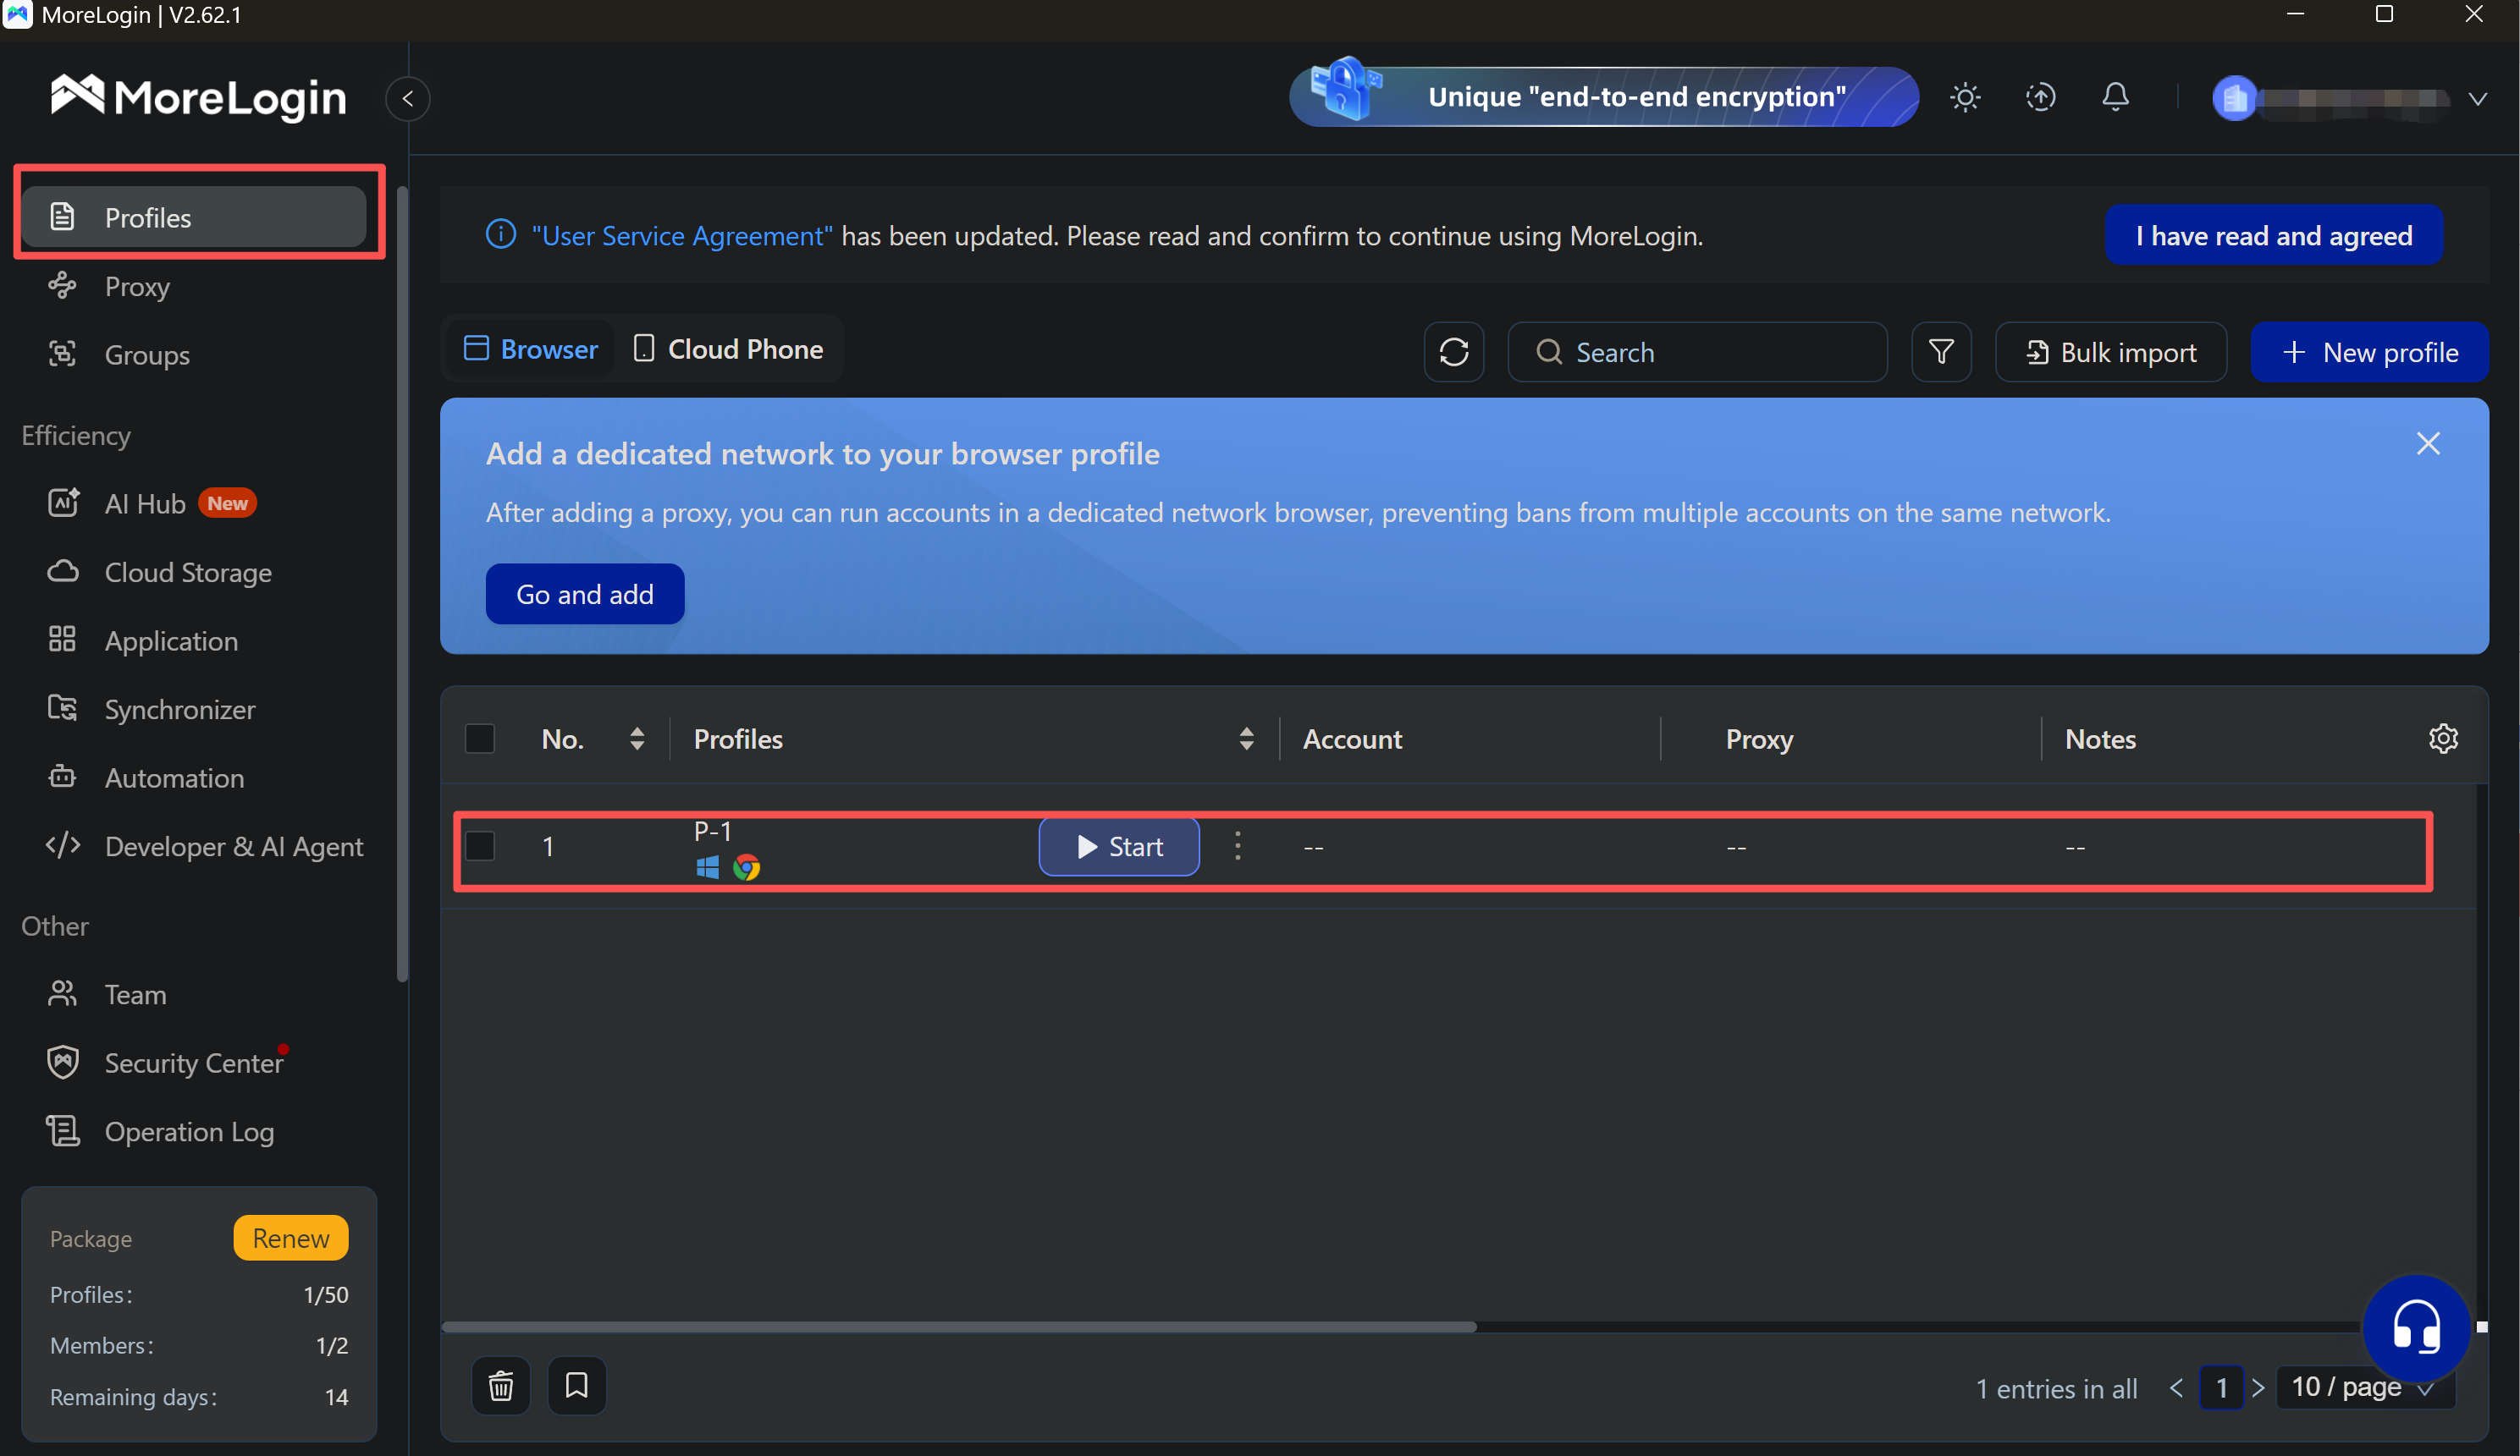2520x1456 pixels.
Task: Click the P-1 Windows OS icon
Action: 707,866
